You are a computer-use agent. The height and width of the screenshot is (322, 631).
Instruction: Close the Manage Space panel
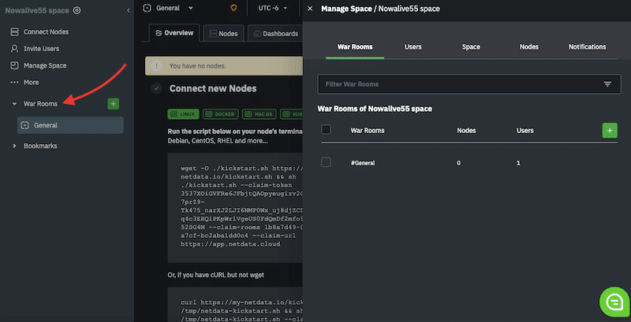point(310,9)
